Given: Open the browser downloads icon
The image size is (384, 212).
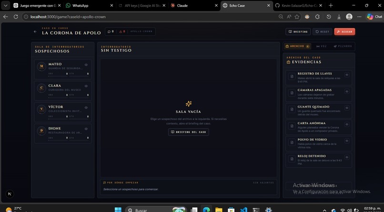Looking at the screenshot, I should [339, 17].
